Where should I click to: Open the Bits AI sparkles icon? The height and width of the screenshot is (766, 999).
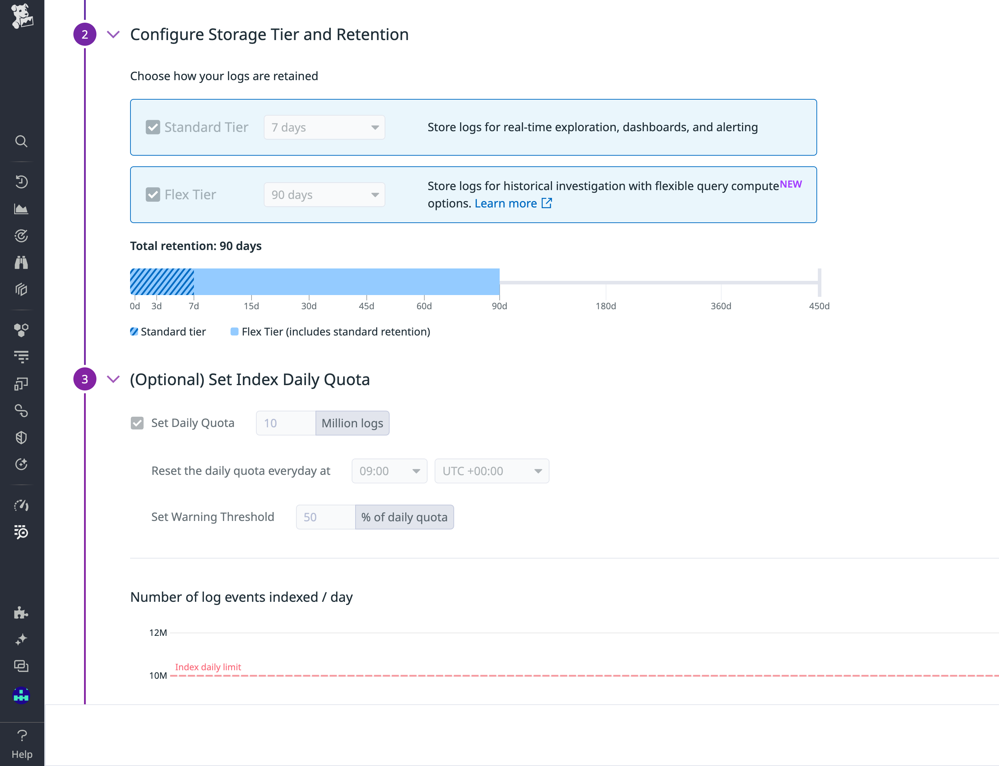tap(21, 639)
